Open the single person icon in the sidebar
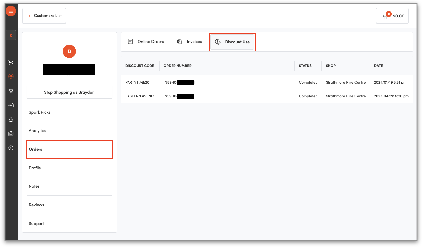This screenshot has height=247, width=422. [x=11, y=119]
